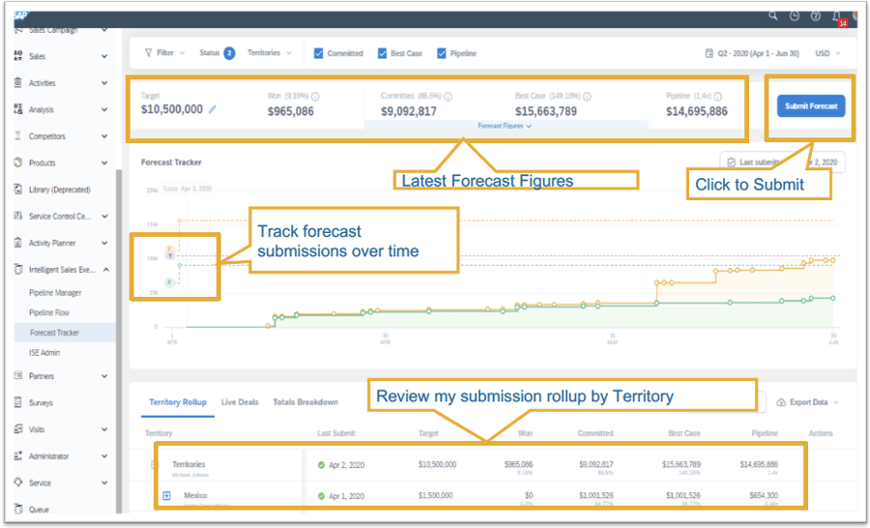Switch to the Totals Breakdown tab
The height and width of the screenshot is (528, 870).
305,402
